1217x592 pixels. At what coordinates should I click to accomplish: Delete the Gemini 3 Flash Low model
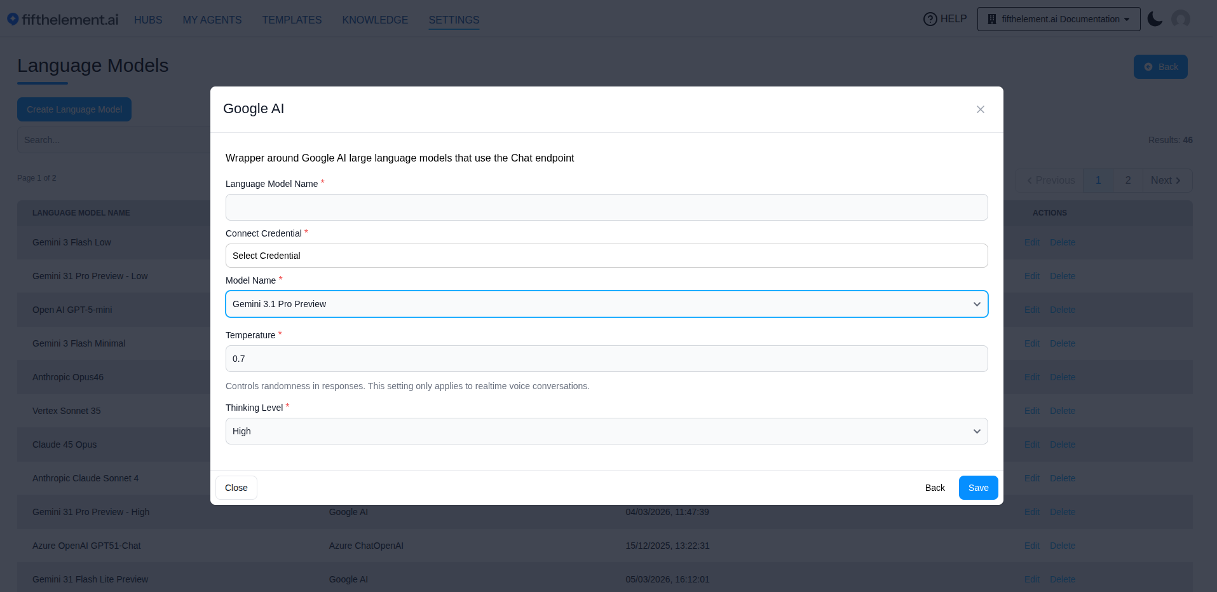pos(1063,242)
